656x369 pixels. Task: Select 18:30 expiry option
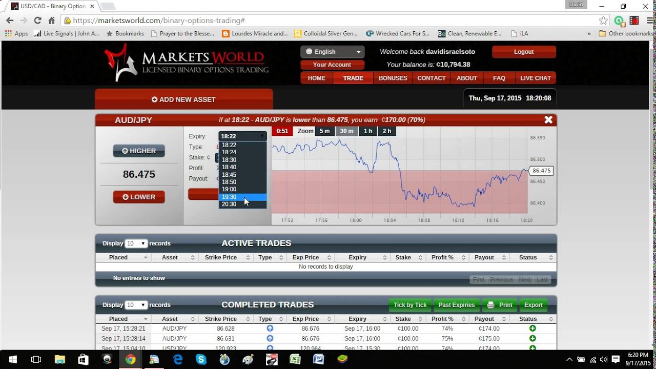pyautogui.click(x=242, y=160)
